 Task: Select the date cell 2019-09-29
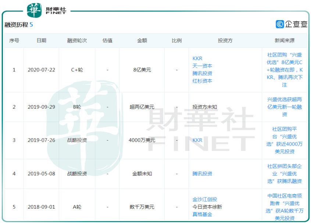[42, 107]
